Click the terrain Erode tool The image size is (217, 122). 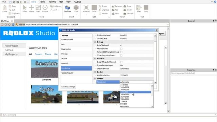tap(127, 10)
